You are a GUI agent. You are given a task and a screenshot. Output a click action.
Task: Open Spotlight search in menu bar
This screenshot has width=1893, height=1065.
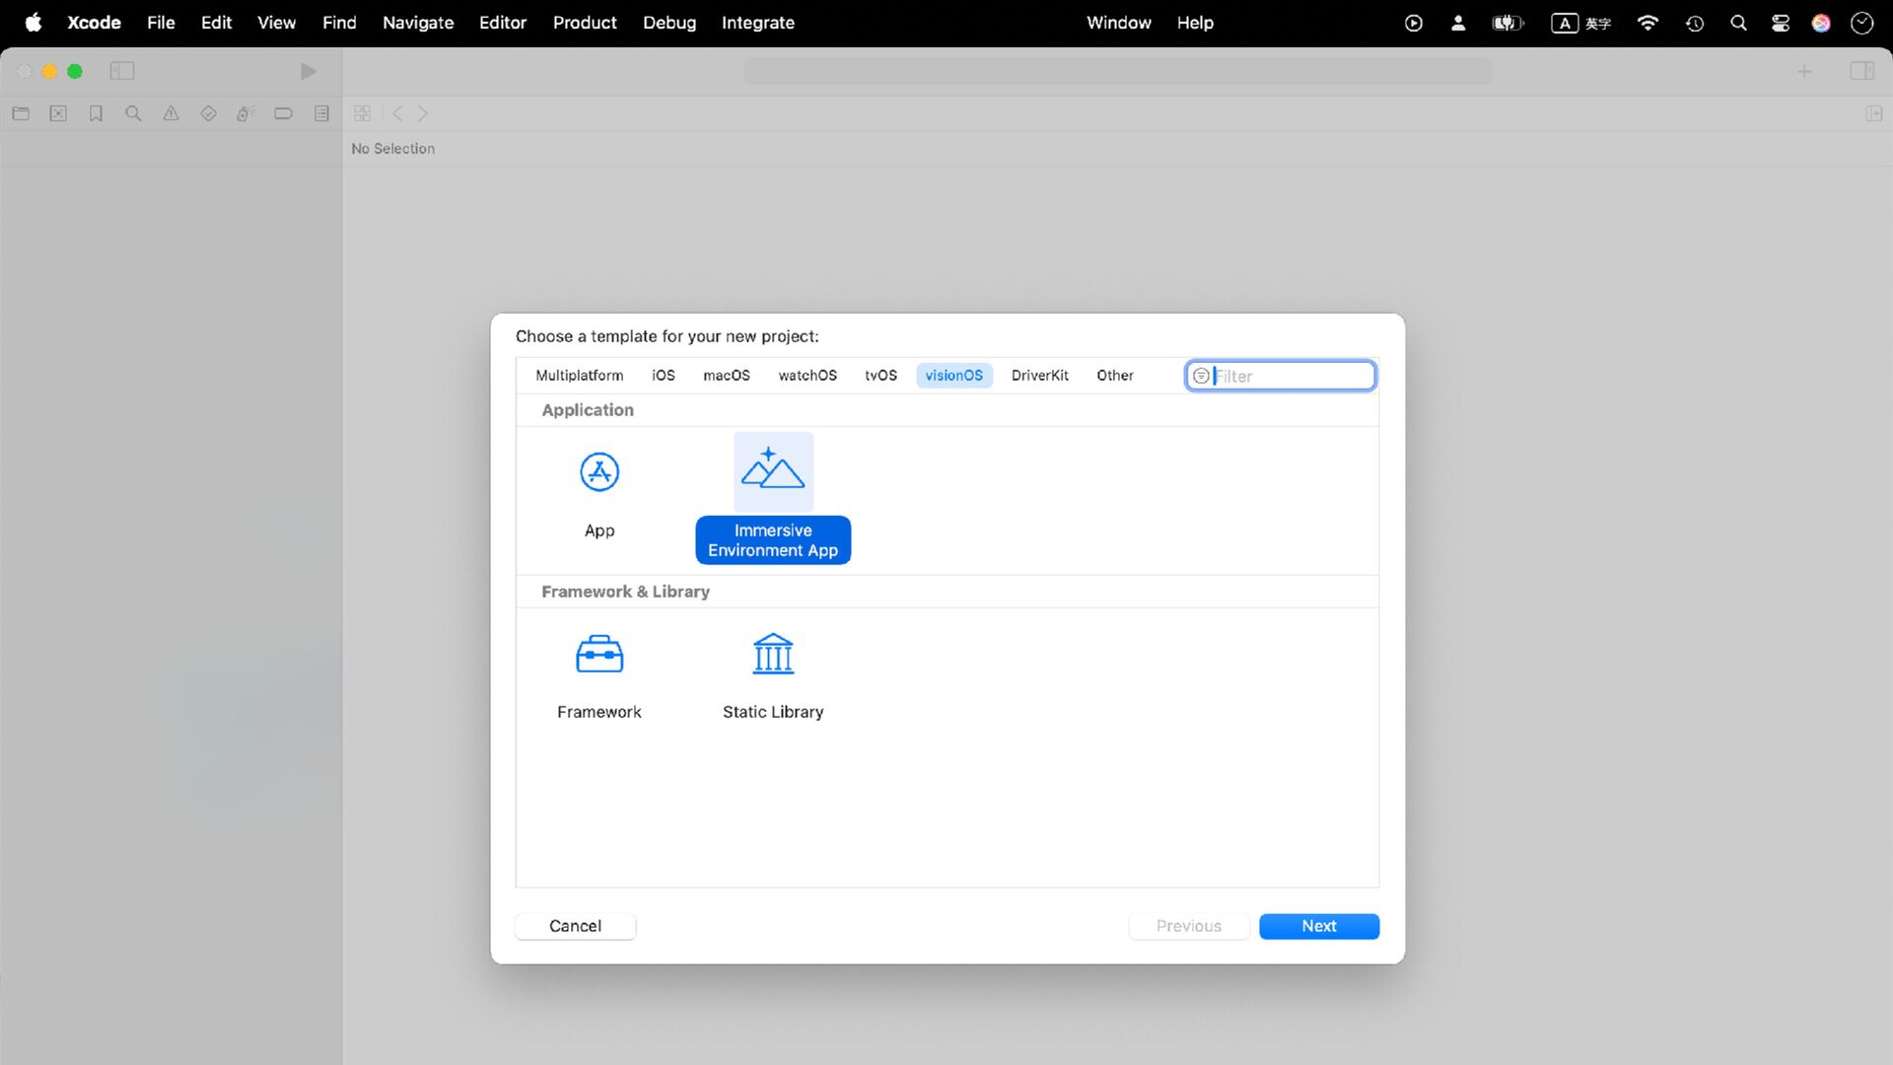pos(1738,23)
